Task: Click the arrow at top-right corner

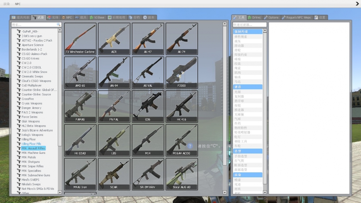Action: (357, 4)
